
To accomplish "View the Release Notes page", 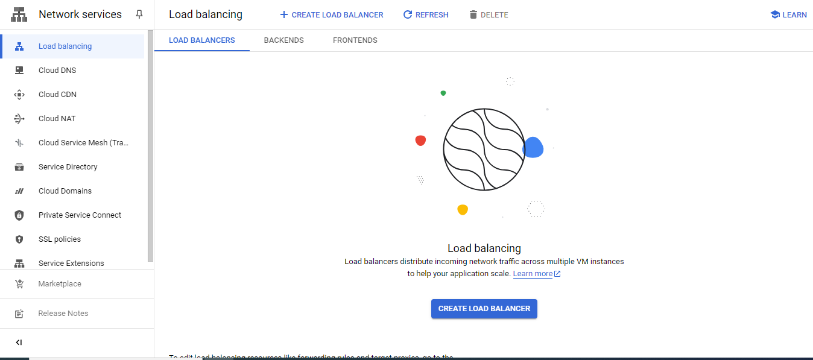I will (x=63, y=313).
